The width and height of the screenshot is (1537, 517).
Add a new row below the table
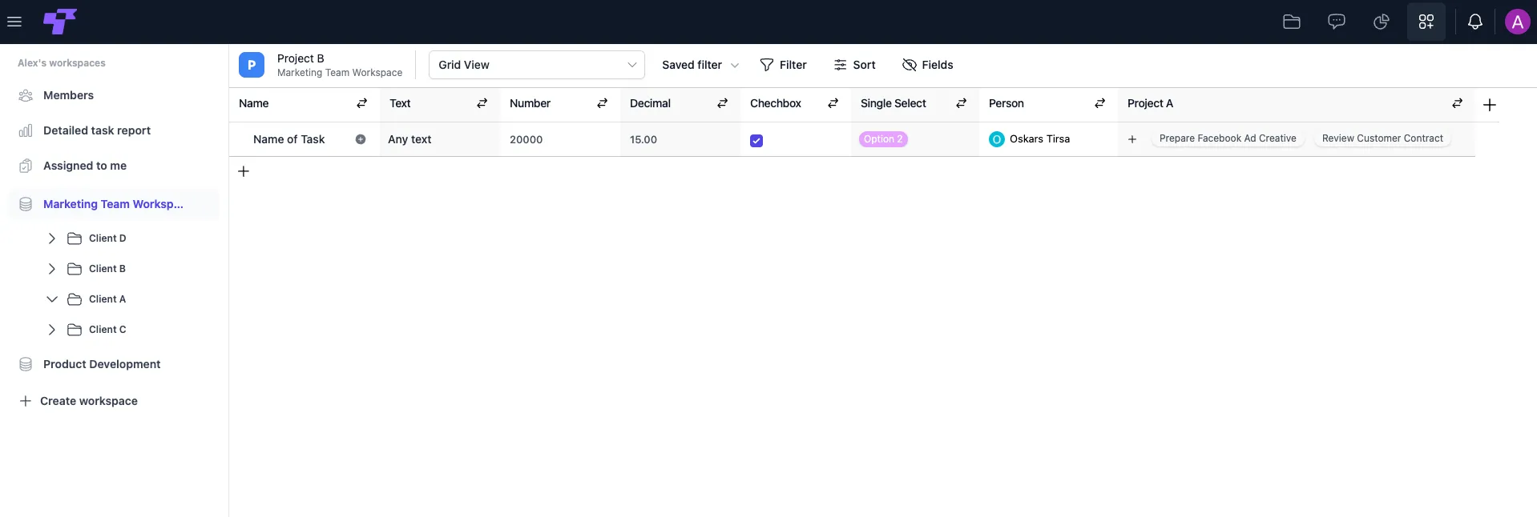point(244,171)
